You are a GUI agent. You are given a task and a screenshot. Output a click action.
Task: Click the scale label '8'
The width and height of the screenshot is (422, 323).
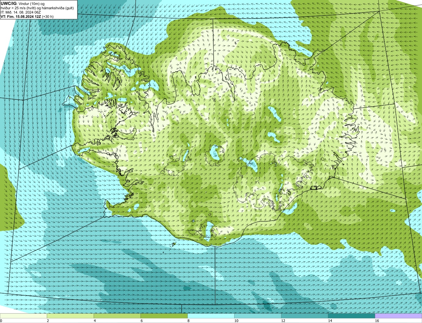[189, 321]
